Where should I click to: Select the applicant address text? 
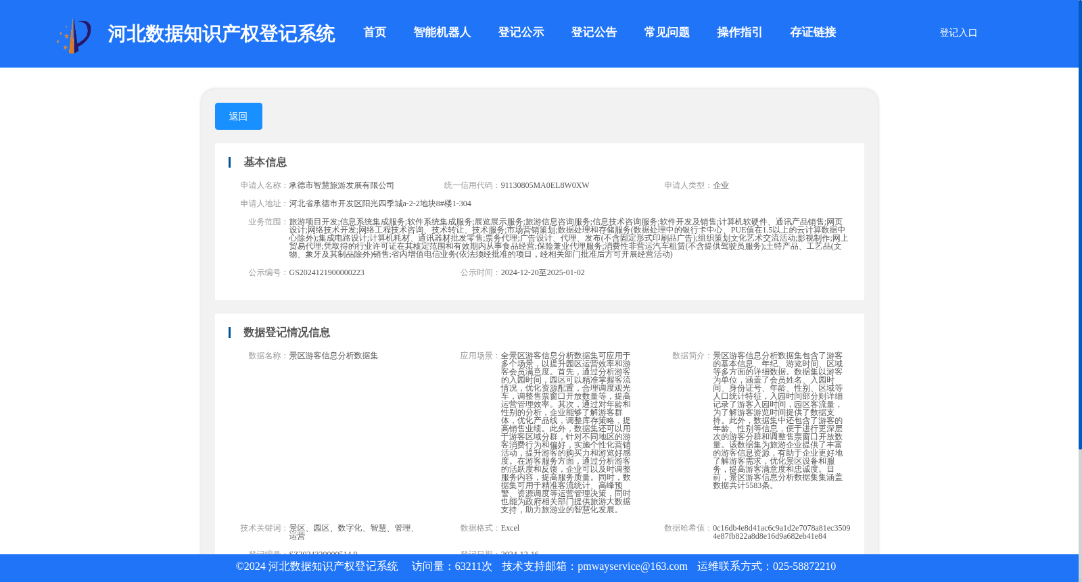pyautogui.click(x=380, y=203)
